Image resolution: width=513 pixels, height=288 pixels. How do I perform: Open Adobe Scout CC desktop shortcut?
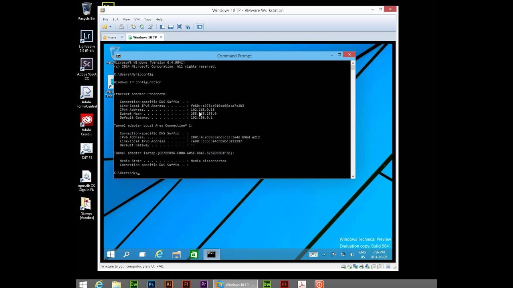87,69
